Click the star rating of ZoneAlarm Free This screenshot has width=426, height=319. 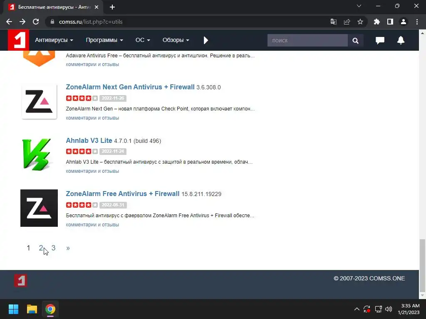point(82,205)
